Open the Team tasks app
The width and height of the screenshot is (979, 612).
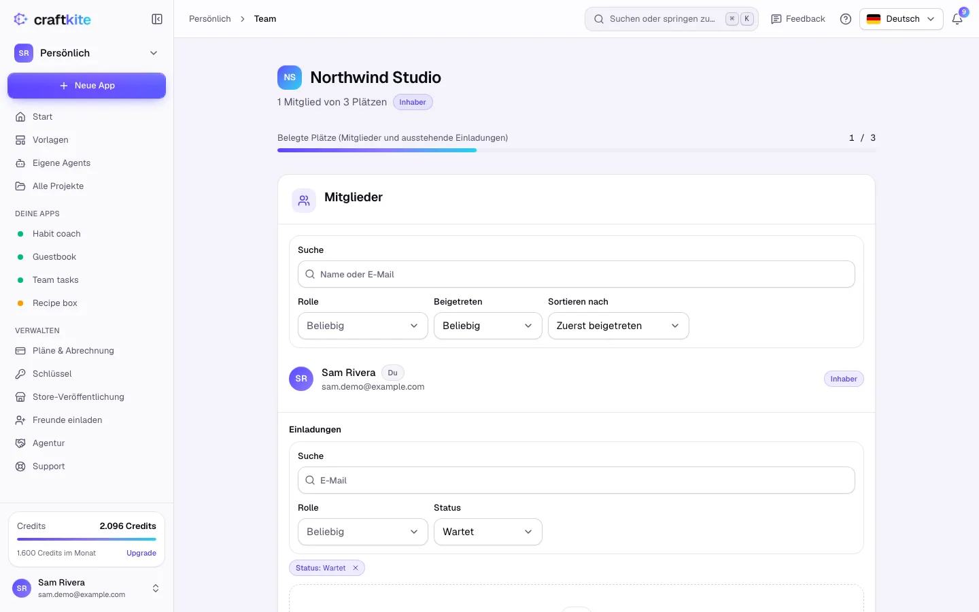pyautogui.click(x=86, y=280)
